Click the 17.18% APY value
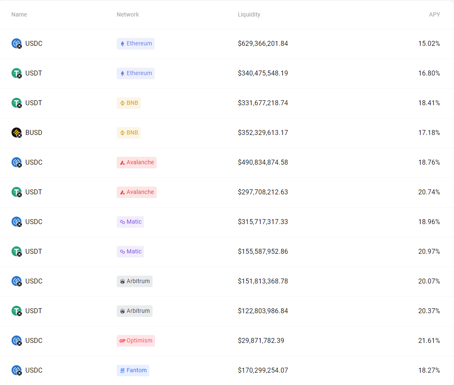 [x=429, y=133]
